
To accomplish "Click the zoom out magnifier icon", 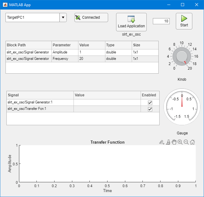I will (186, 142).
